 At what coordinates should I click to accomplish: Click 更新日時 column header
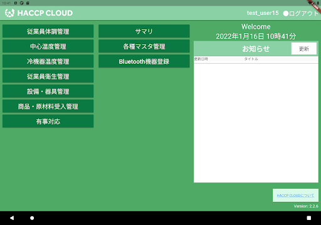[201, 59]
